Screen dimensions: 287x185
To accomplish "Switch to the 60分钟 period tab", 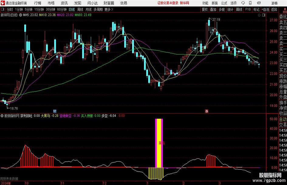I will (x=62, y=9).
